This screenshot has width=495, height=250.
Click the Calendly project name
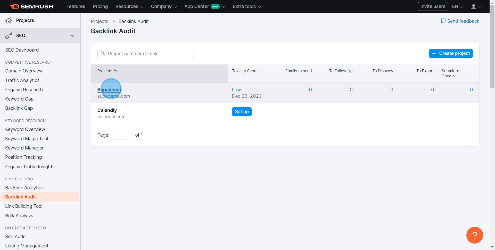pos(107,110)
